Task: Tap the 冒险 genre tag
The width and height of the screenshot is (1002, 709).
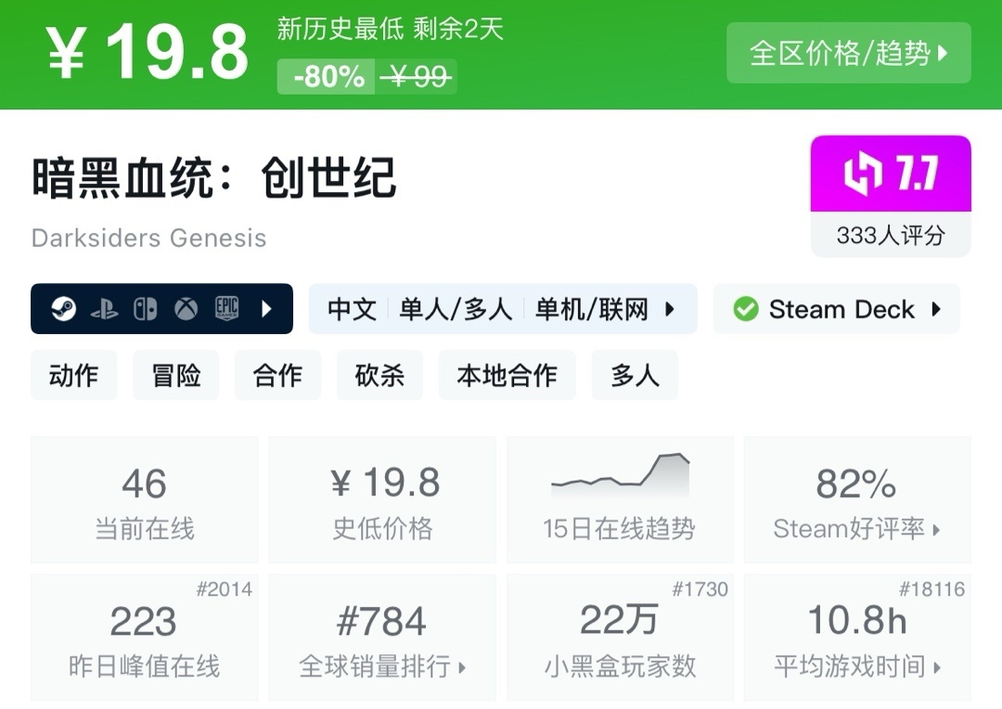Action: pos(175,375)
